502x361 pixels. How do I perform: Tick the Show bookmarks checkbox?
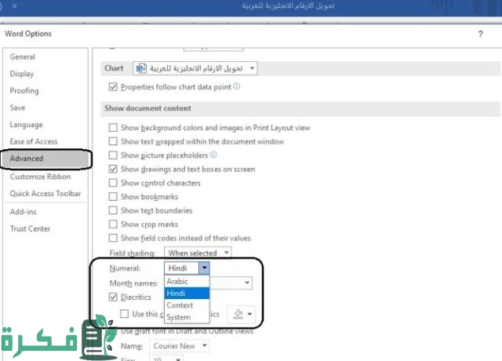click(x=113, y=196)
